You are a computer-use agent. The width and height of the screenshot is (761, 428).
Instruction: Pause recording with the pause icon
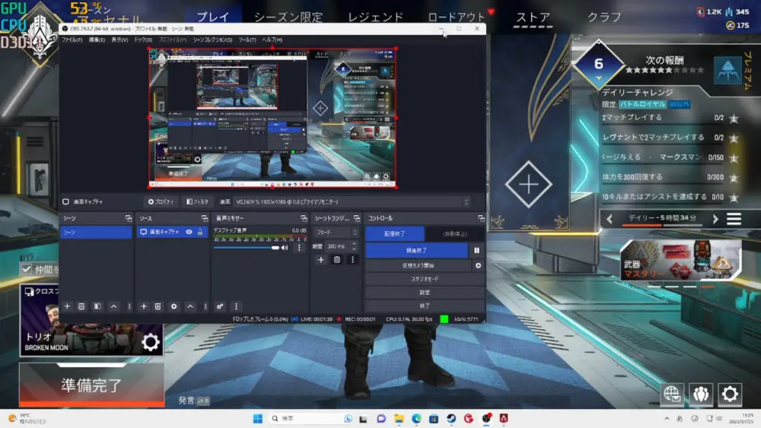[477, 250]
